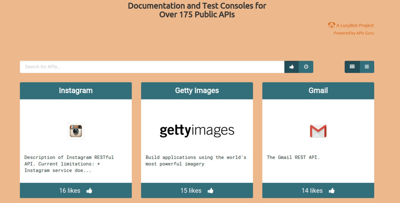Viewport: 400px width, 203px height.
Task: Switch to grid view layout
Action: click(352, 67)
